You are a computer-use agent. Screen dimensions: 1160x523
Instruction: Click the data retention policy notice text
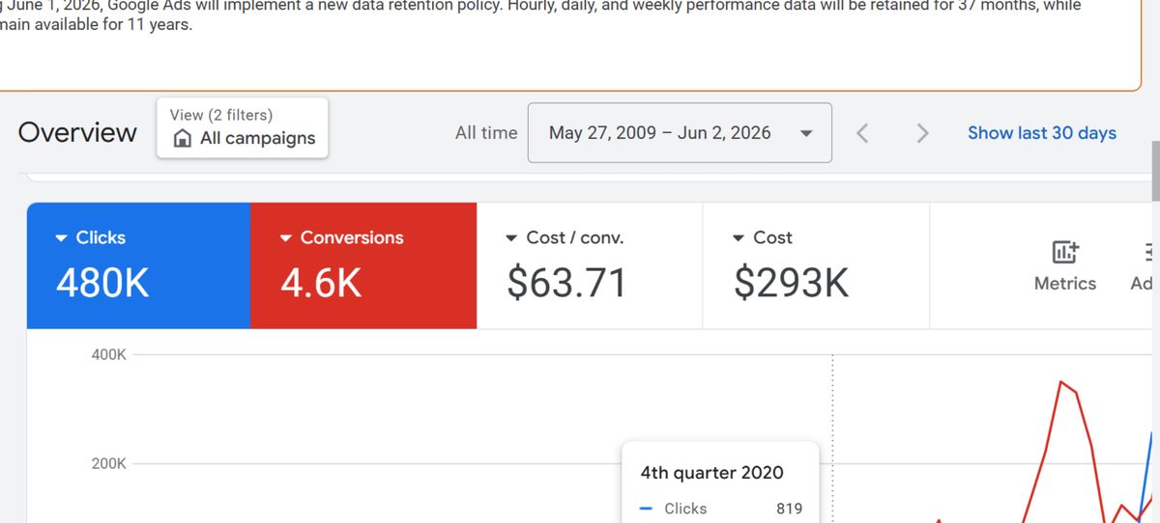541,15
